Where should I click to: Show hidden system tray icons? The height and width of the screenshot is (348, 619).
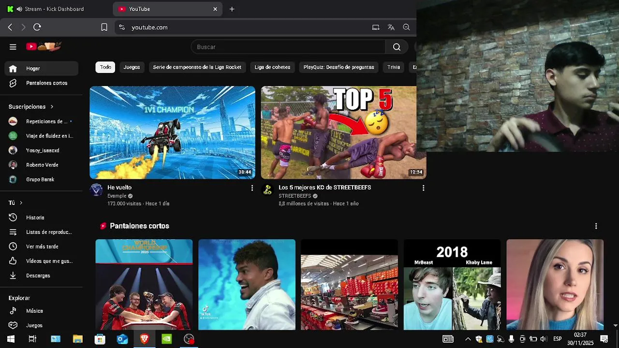pyautogui.click(x=468, y=339)
